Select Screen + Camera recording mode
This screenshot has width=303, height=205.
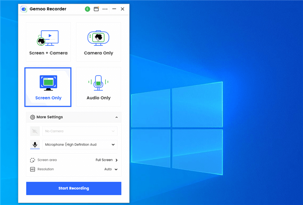(x=48, y=42)
